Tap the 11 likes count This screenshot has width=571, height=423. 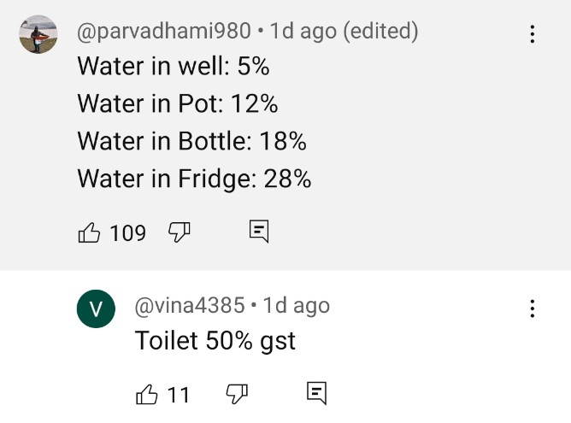coord(178,395)
